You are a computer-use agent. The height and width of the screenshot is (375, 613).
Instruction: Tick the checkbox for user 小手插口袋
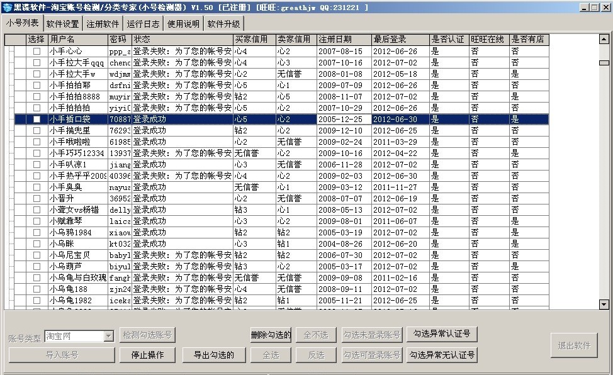[37, 120]
